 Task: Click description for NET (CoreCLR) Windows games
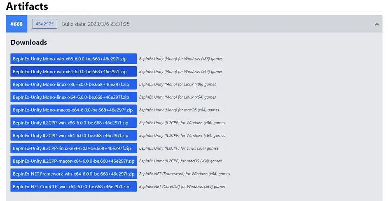point(182,187)
